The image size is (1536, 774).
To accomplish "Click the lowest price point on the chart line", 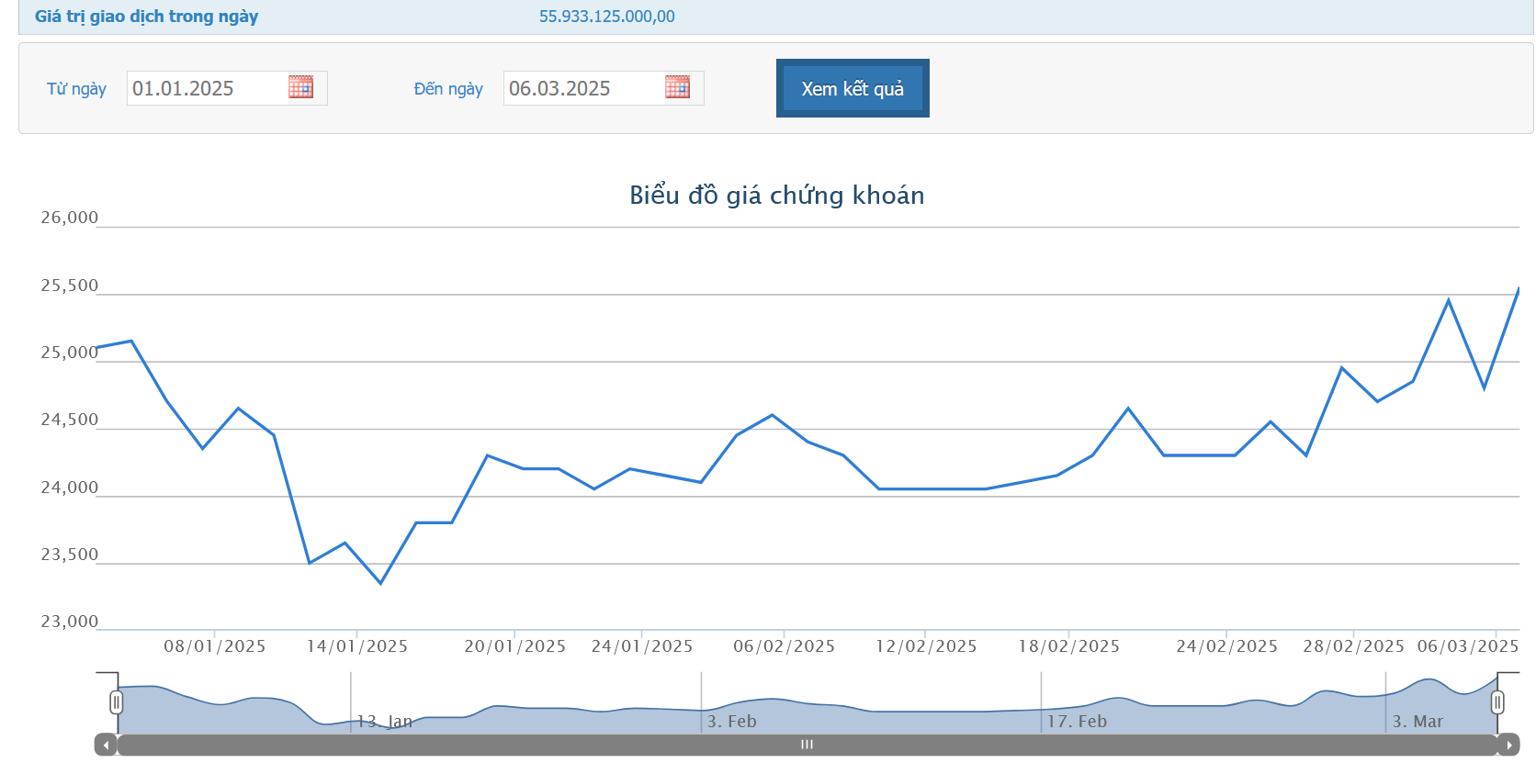I will [380, 583].
